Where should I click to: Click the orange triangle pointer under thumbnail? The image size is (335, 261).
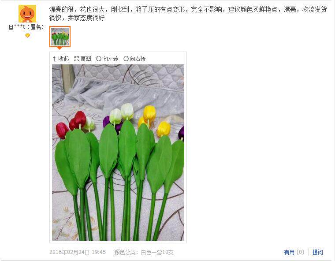point(60,48)
